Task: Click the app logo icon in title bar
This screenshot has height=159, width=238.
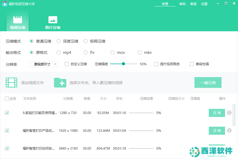Action: click(5, 4)
